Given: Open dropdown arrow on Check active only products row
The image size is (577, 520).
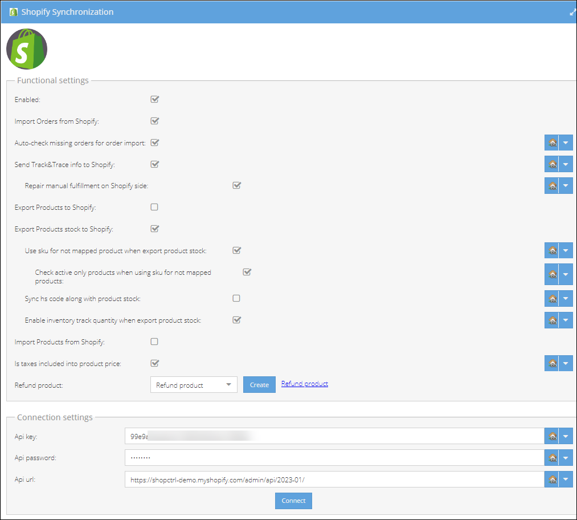Looking at the screenshot, I should 566,274.
